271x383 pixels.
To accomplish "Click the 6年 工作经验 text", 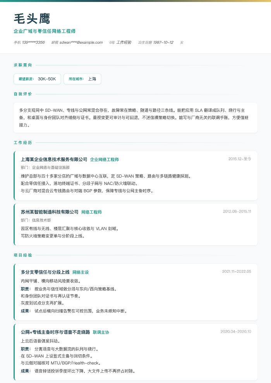I will (120, 43).
